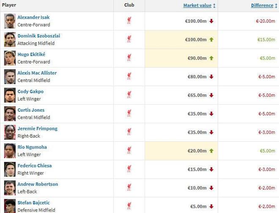Click the Club column header
This screenshot has height=213, width=279.
click(129, 5)
